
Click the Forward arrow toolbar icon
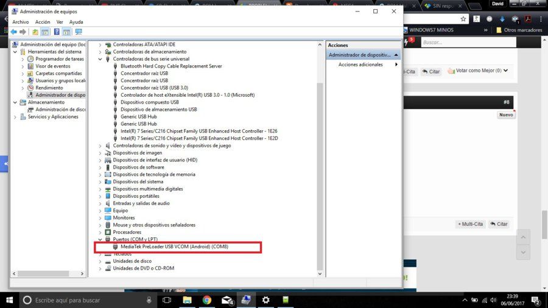tap(23, 32)
